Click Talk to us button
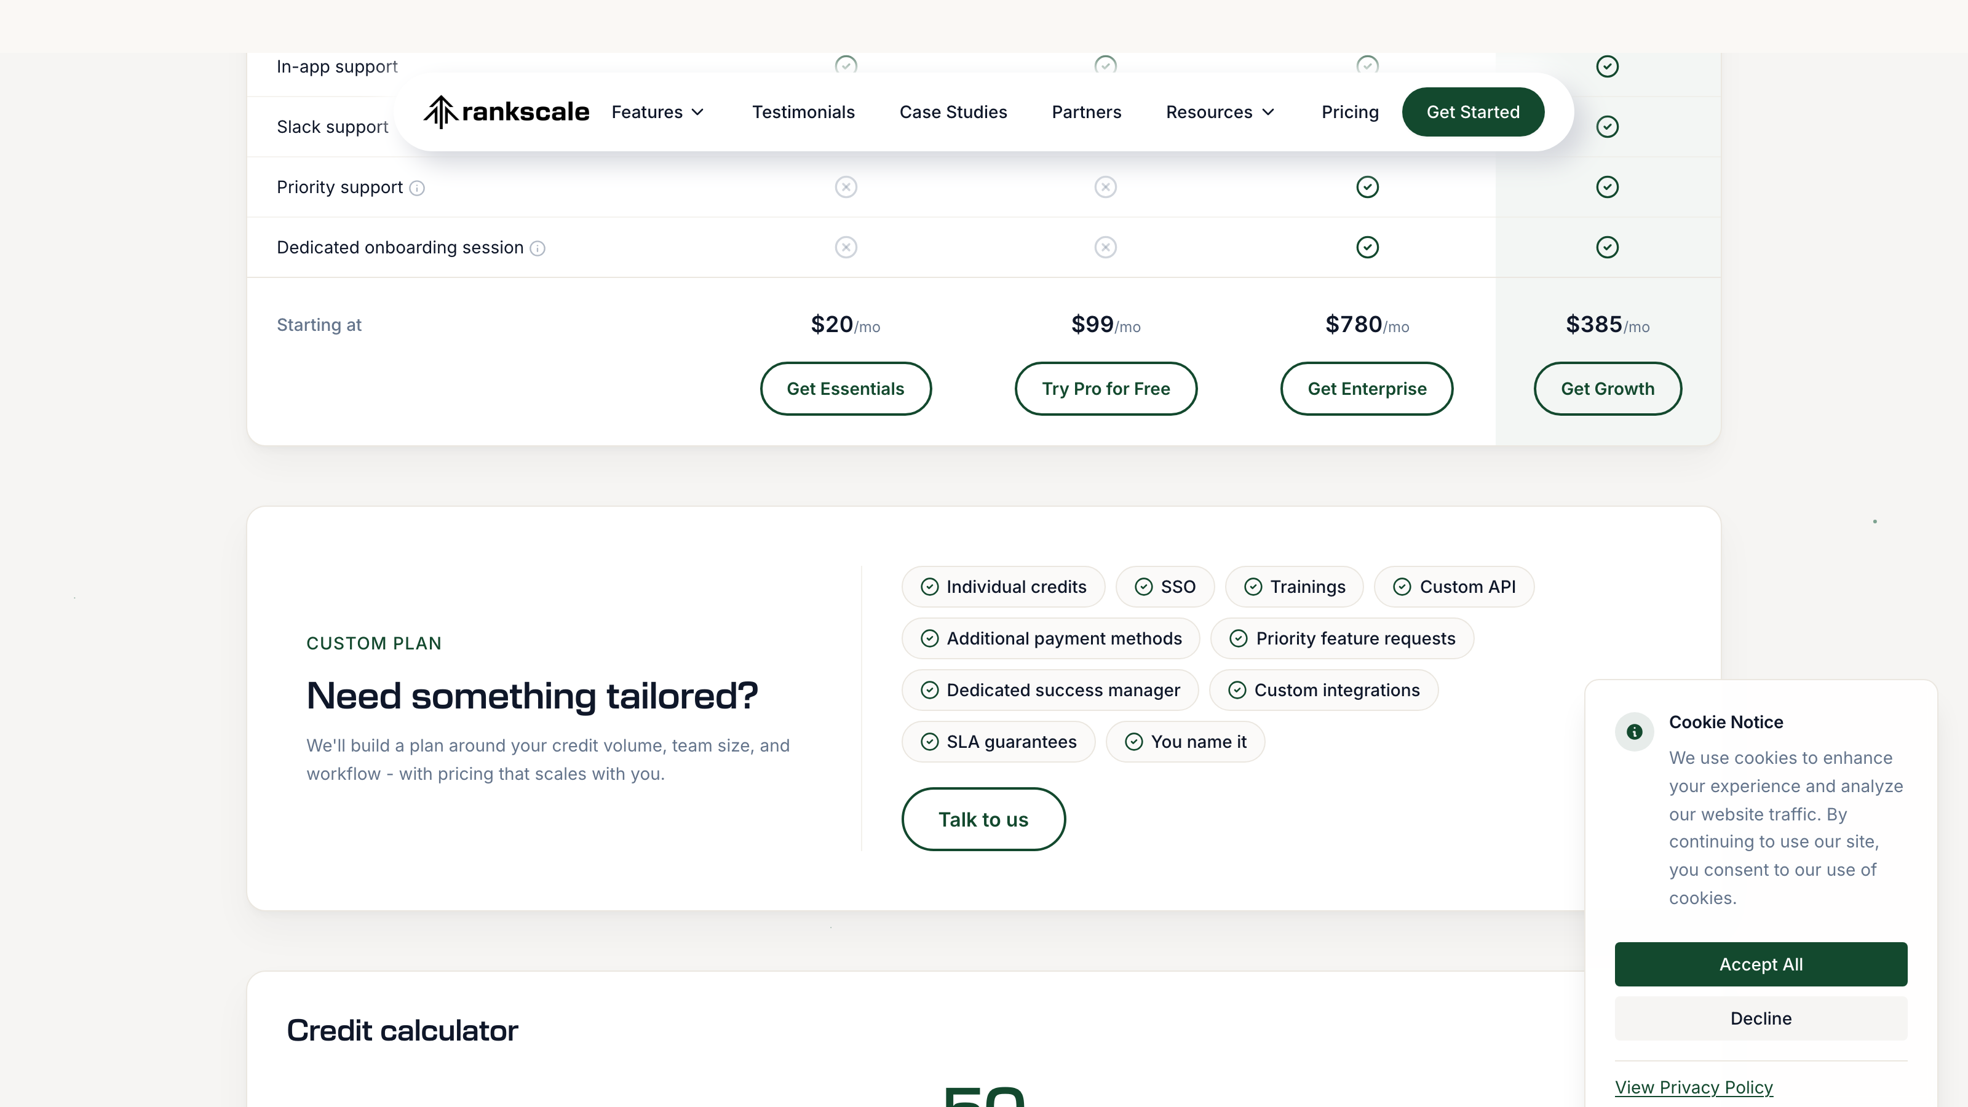1968x1107 pixels. pos(983,820)
